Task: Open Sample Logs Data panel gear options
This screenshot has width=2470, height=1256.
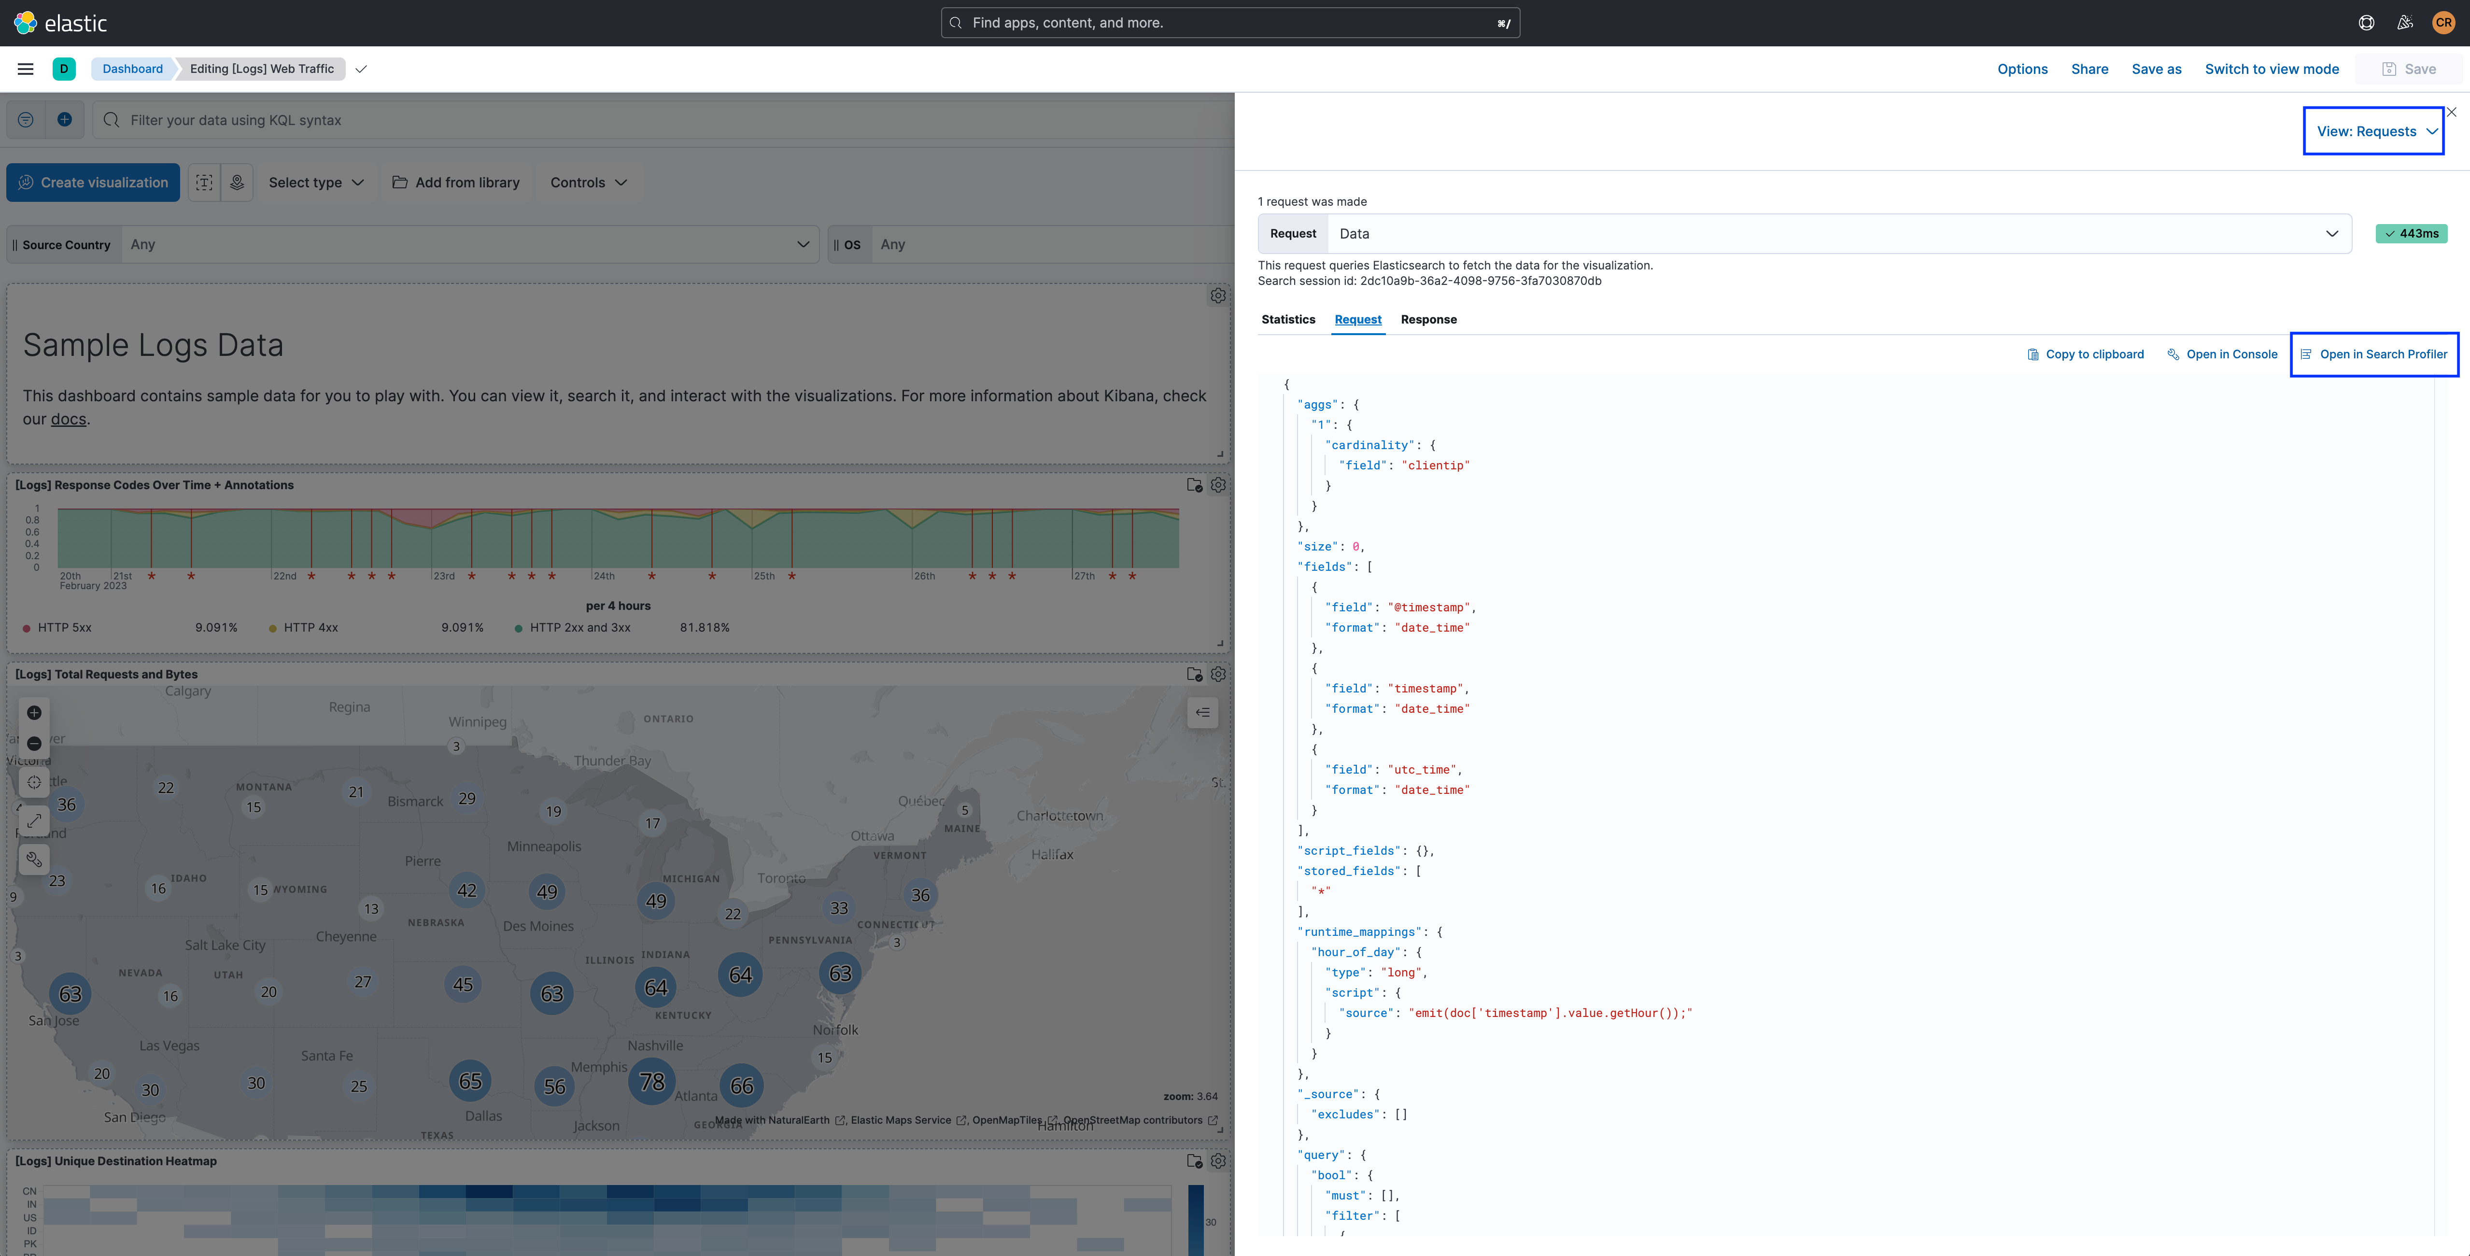Action: point(1218,296)
